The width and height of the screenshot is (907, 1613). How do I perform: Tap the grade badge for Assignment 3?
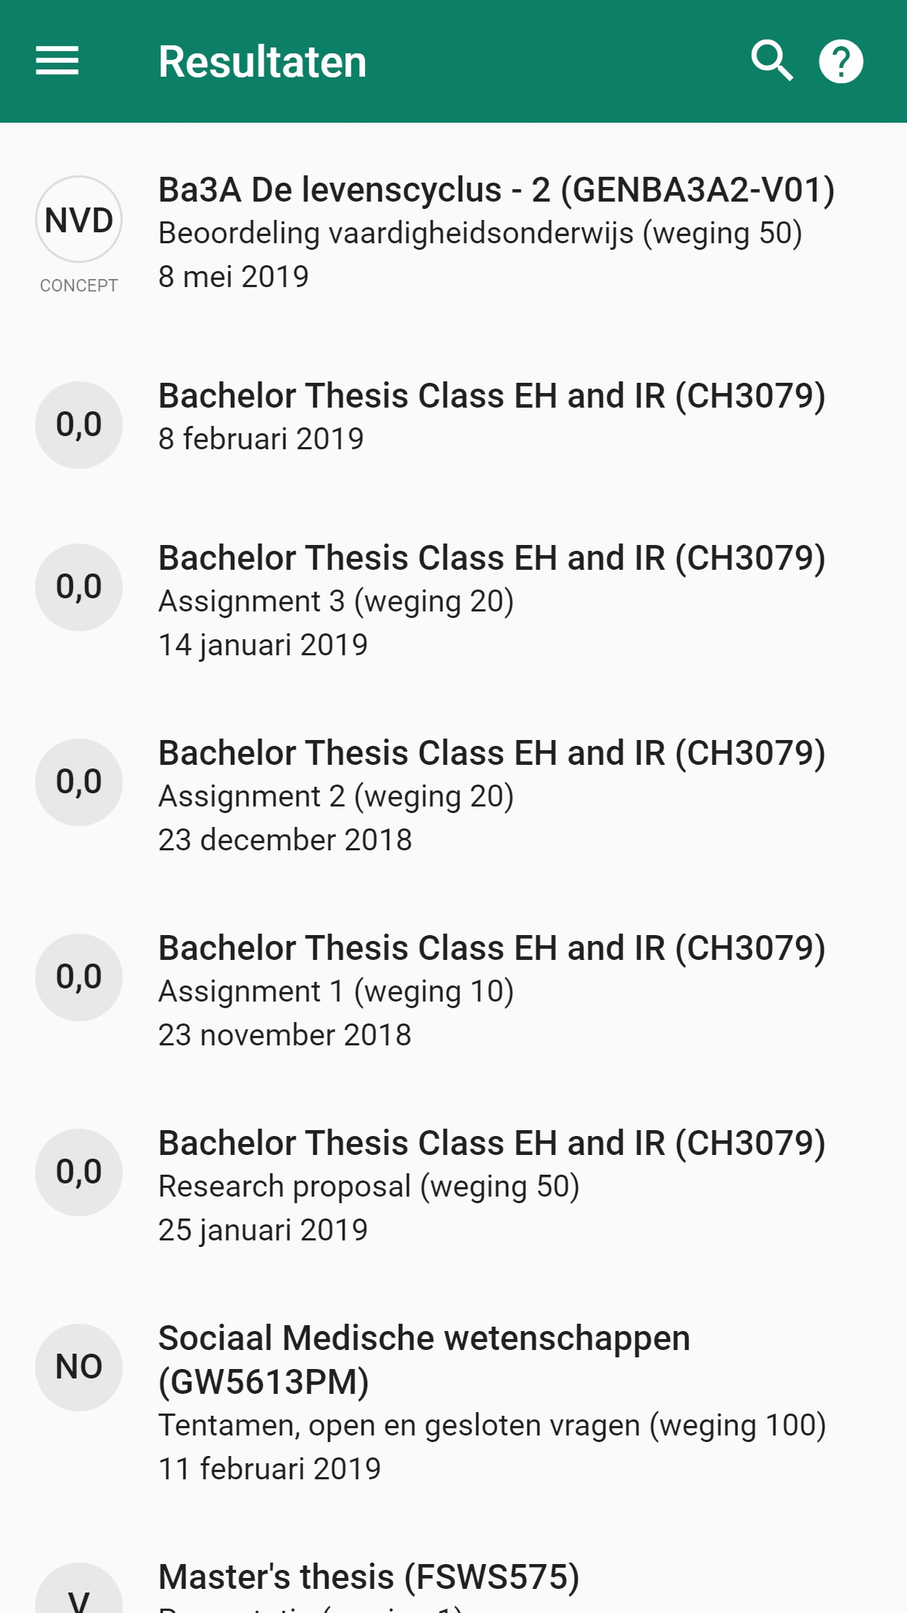(79, 587)
